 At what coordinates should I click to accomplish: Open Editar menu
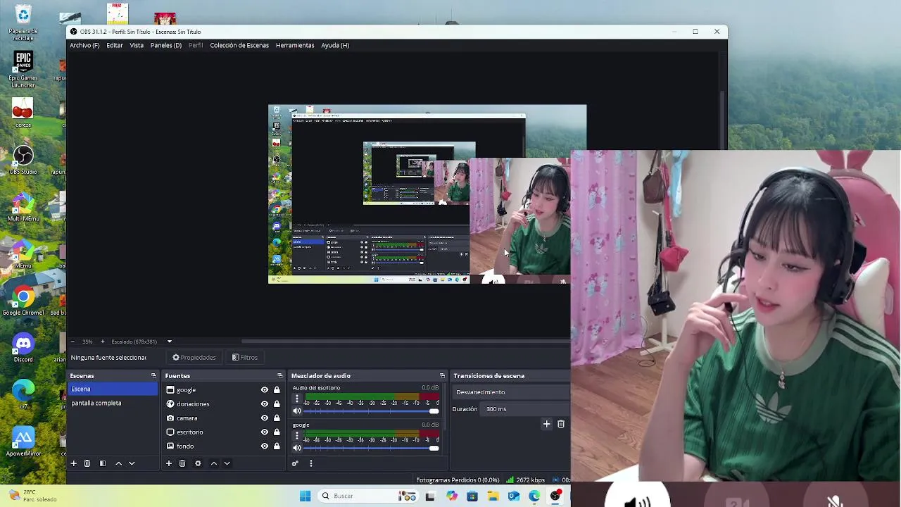click(x=115, y=45)
